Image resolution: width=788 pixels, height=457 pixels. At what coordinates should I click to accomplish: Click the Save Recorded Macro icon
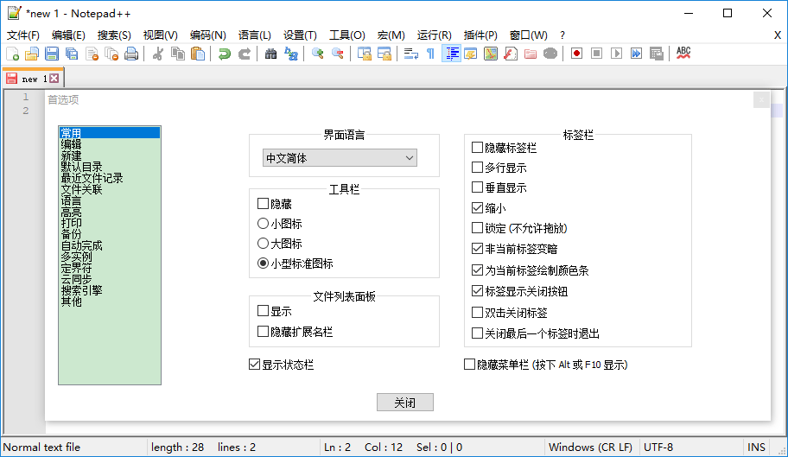coord(657,54)
